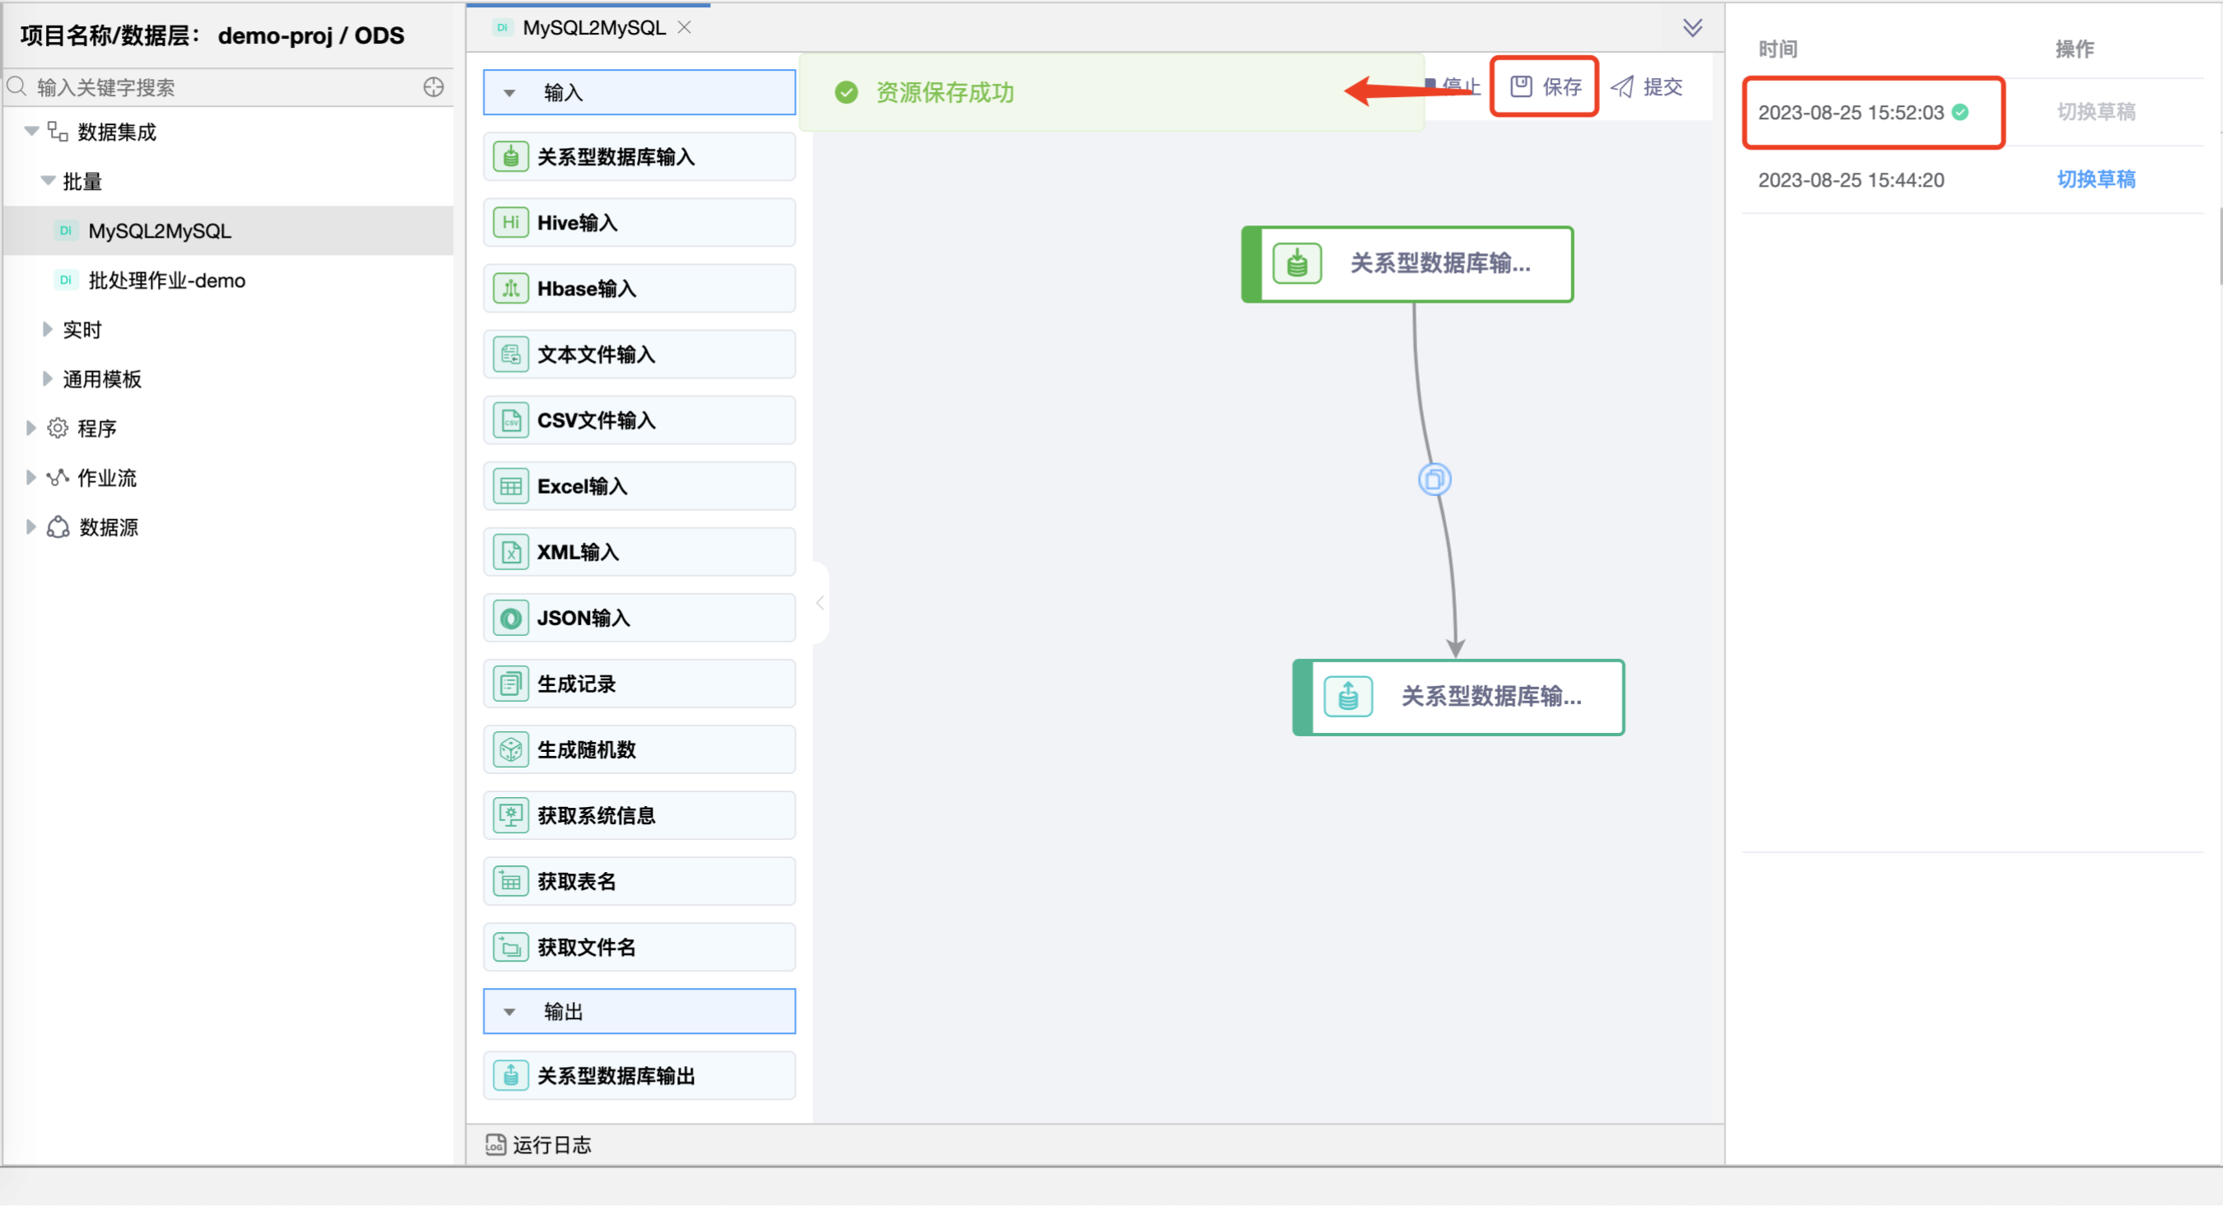Collapse the 输入 component group
The height and width of the screenshot is (1206, 2223).
(x=510, y=92)
